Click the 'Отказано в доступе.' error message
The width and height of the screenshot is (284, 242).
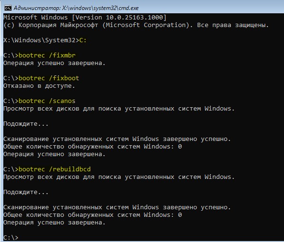click(39, 86)
